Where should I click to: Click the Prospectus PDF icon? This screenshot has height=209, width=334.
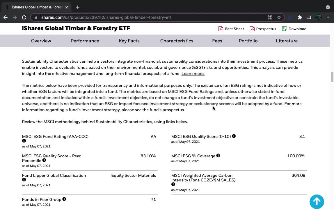click(252, 29)
